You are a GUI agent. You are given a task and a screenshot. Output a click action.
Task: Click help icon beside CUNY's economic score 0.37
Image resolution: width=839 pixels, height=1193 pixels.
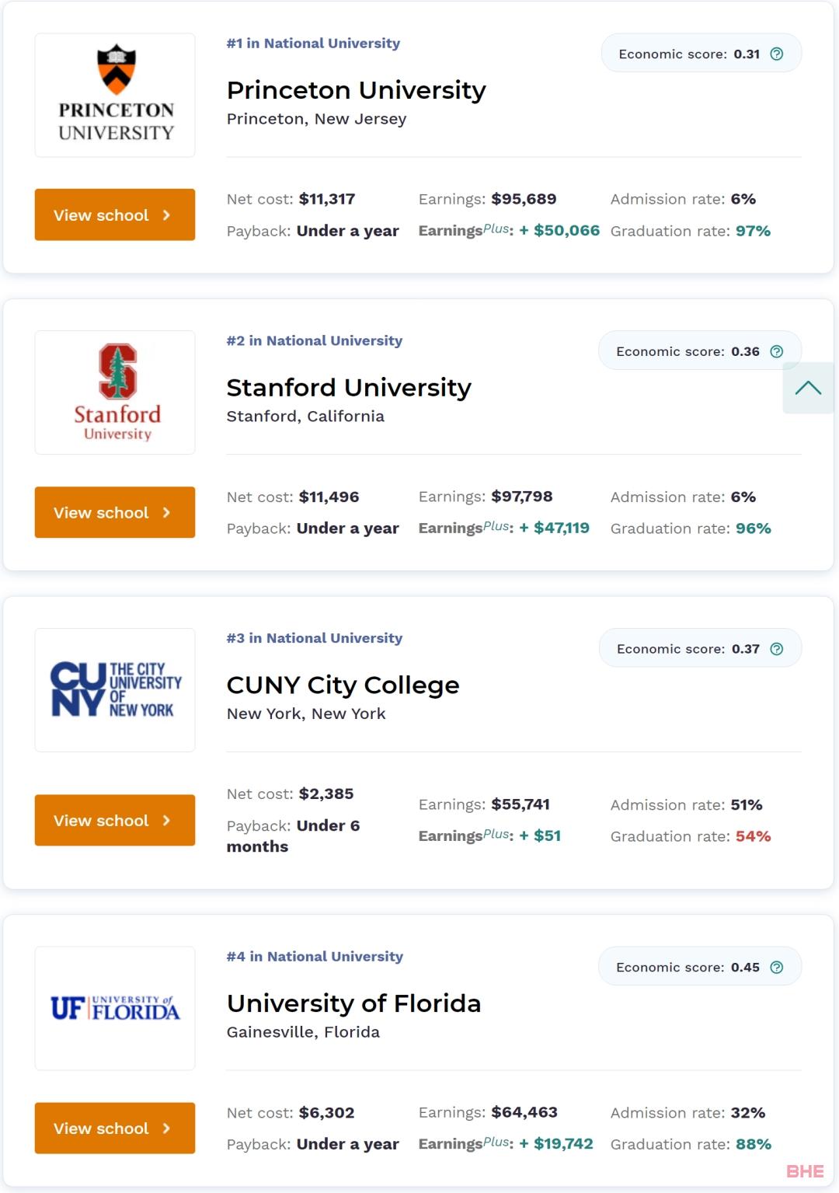pyautogui.click(x=776, y=649)
